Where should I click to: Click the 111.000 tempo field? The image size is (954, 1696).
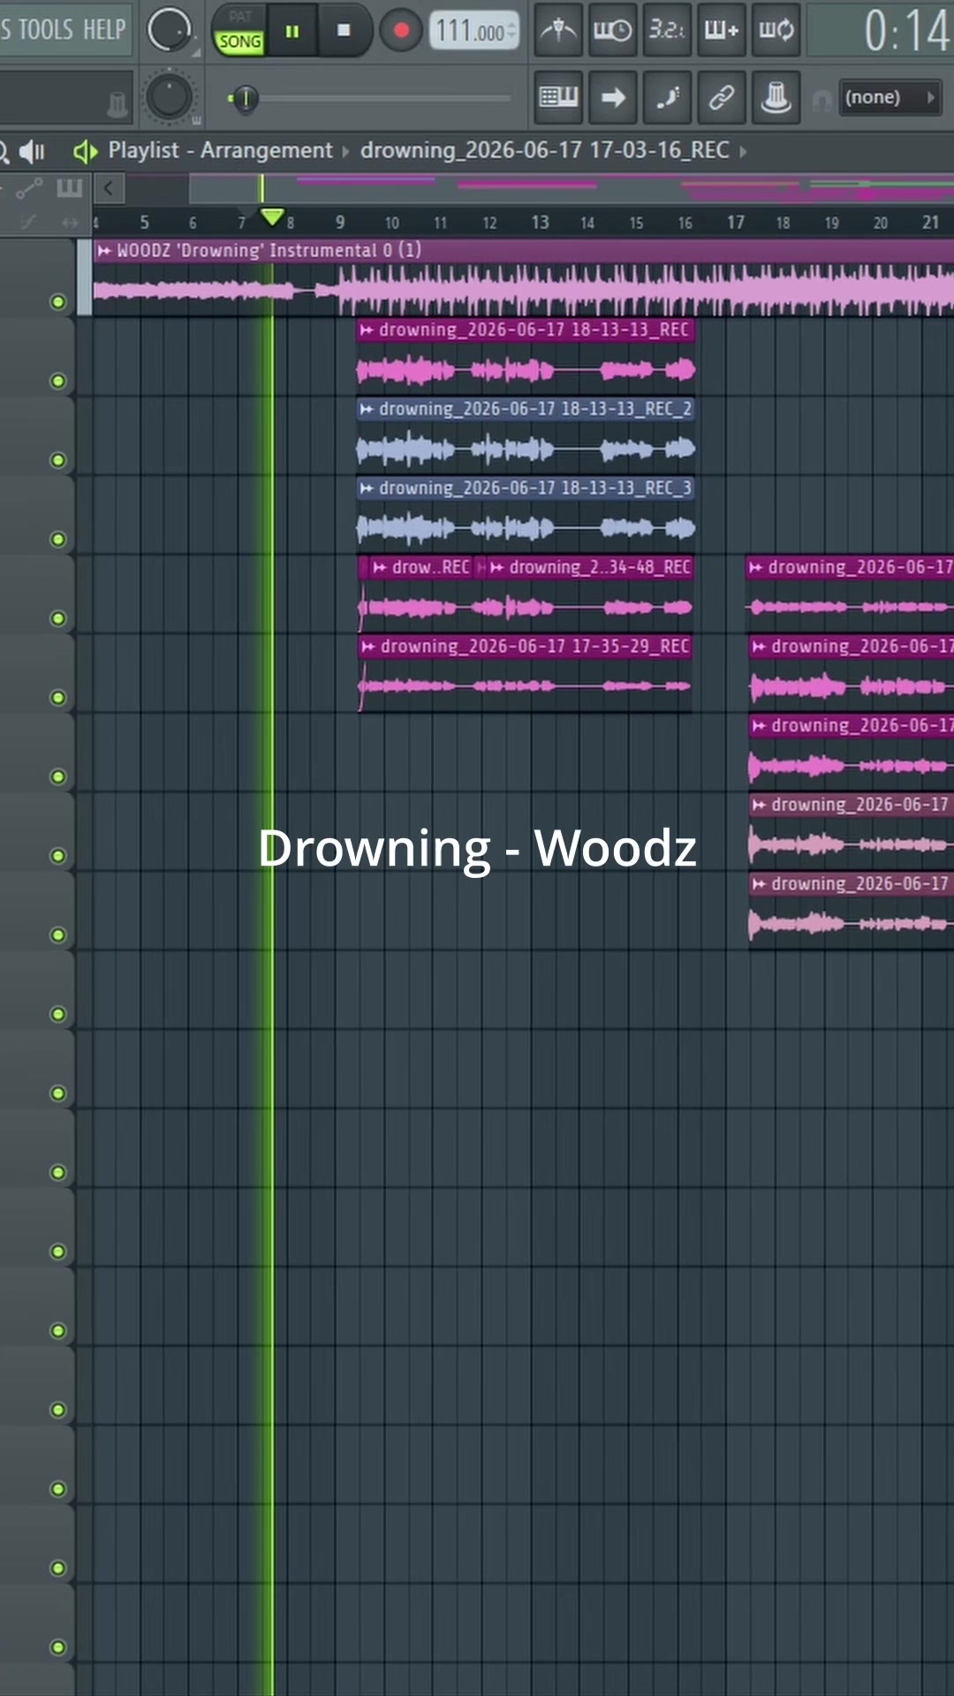(474, 31)
